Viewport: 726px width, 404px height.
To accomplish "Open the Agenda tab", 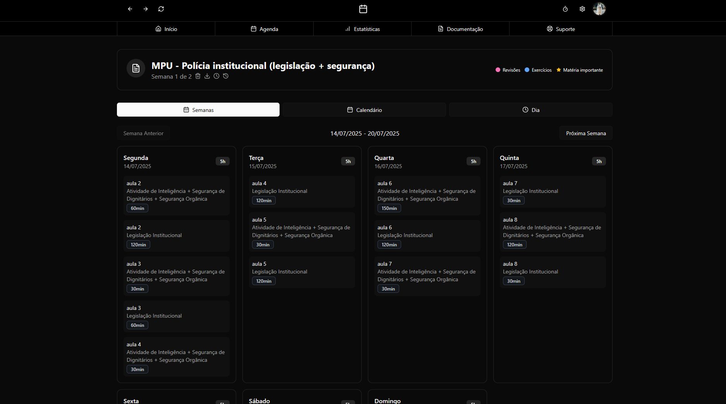I will point(264,29).
